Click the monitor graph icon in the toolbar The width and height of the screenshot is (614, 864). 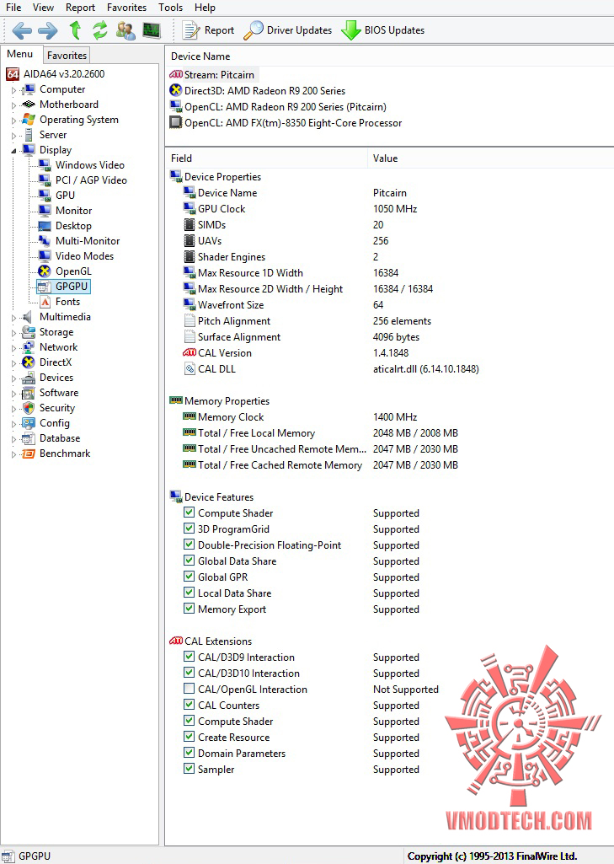(152, 30)
